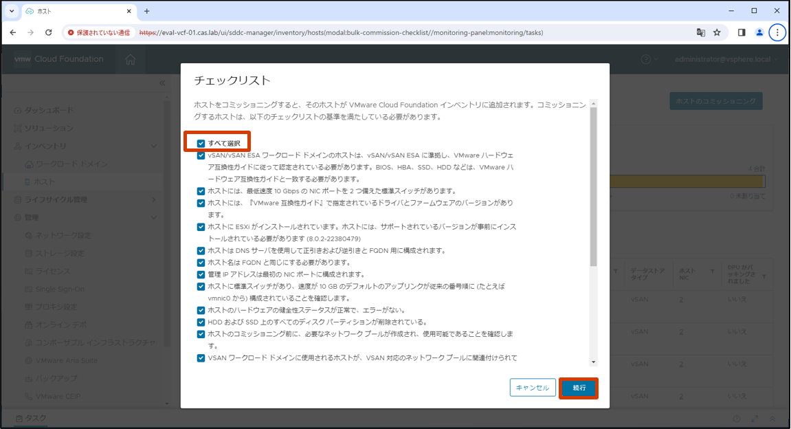Click the translate page icon in address bar
Image resolution: width=791 pixels, height=429 pixels.
701,32
